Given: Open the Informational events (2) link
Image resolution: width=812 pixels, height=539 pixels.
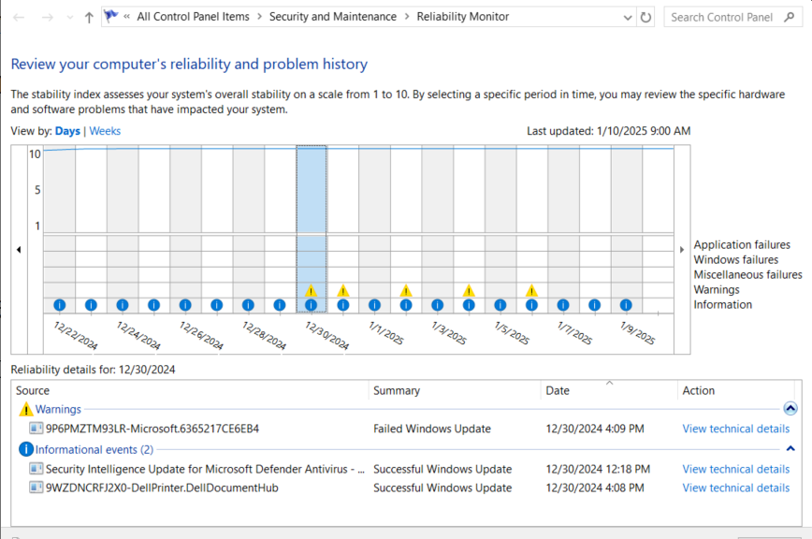Looking at the screenshot, I should pyautogui.click(x=94, y=449).
